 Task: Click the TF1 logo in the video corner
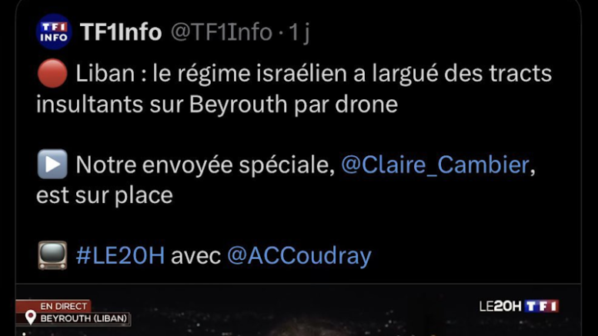click(x=543, y=306)
